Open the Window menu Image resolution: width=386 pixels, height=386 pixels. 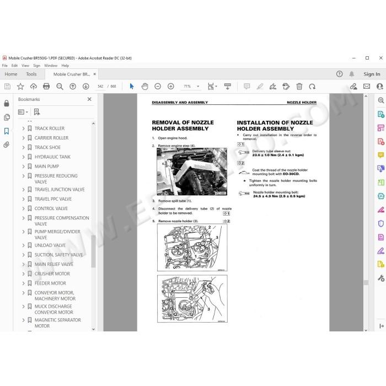click(x=51, y=66)
